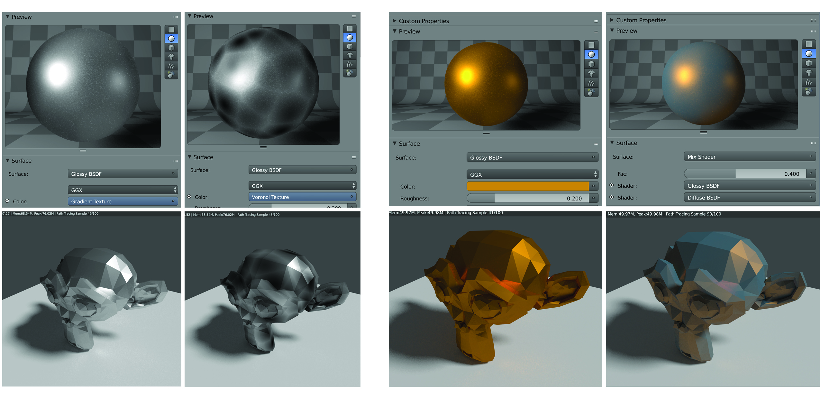Collapse the Surface section in Mix Shader panel
Image resolution: width=820 pixels, height=399 pixels.
pyautogui.click(x=612, y=142)
